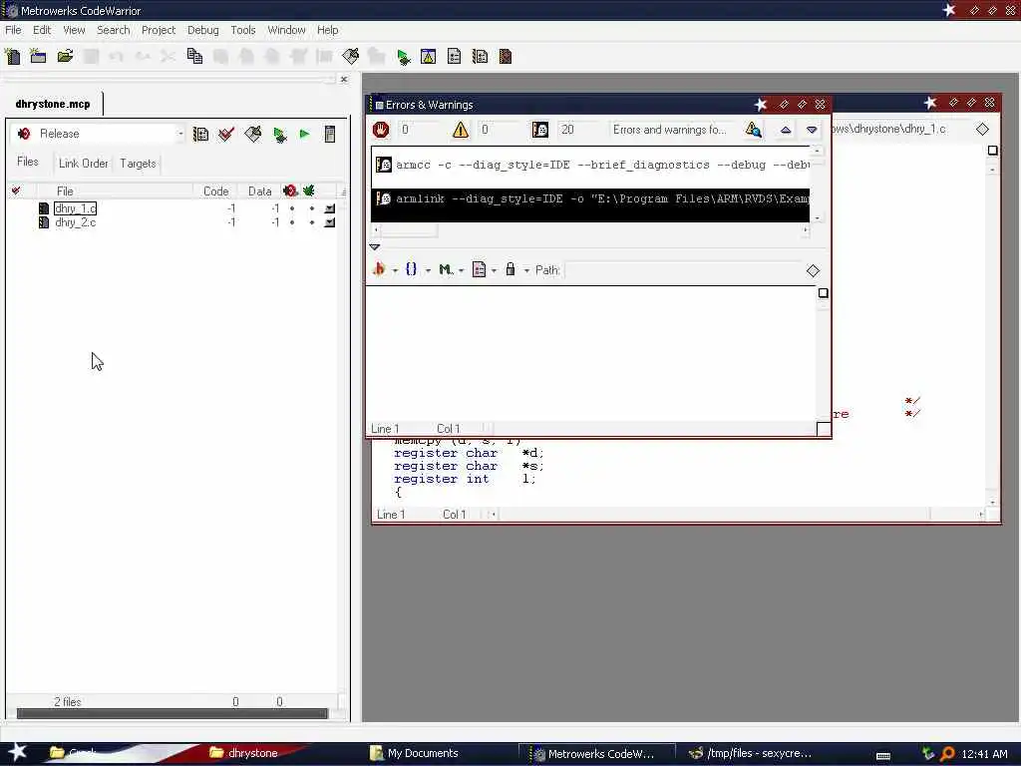Click the Path input field

tap(682, 270)
